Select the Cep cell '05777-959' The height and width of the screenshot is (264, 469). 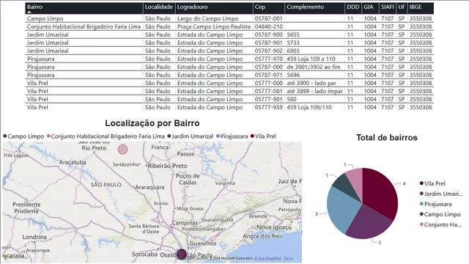tap(269, 108)
